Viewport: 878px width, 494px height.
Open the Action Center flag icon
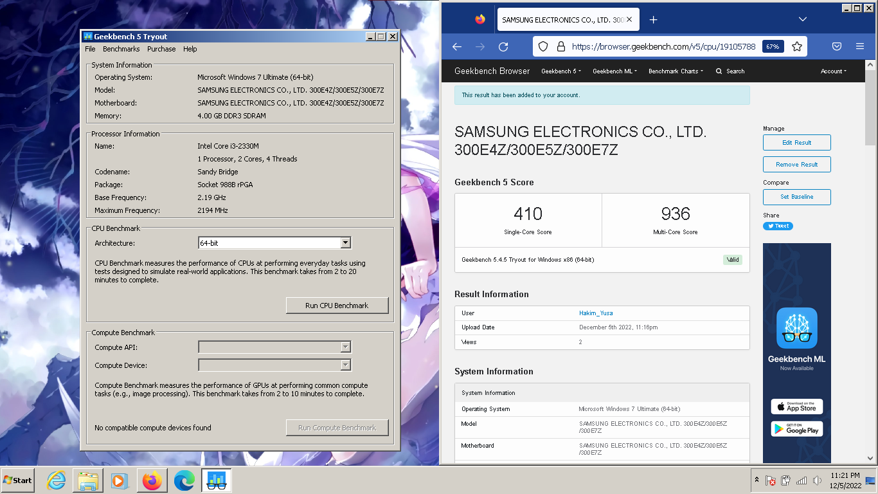pyautogui.click(x=770, y=480)
